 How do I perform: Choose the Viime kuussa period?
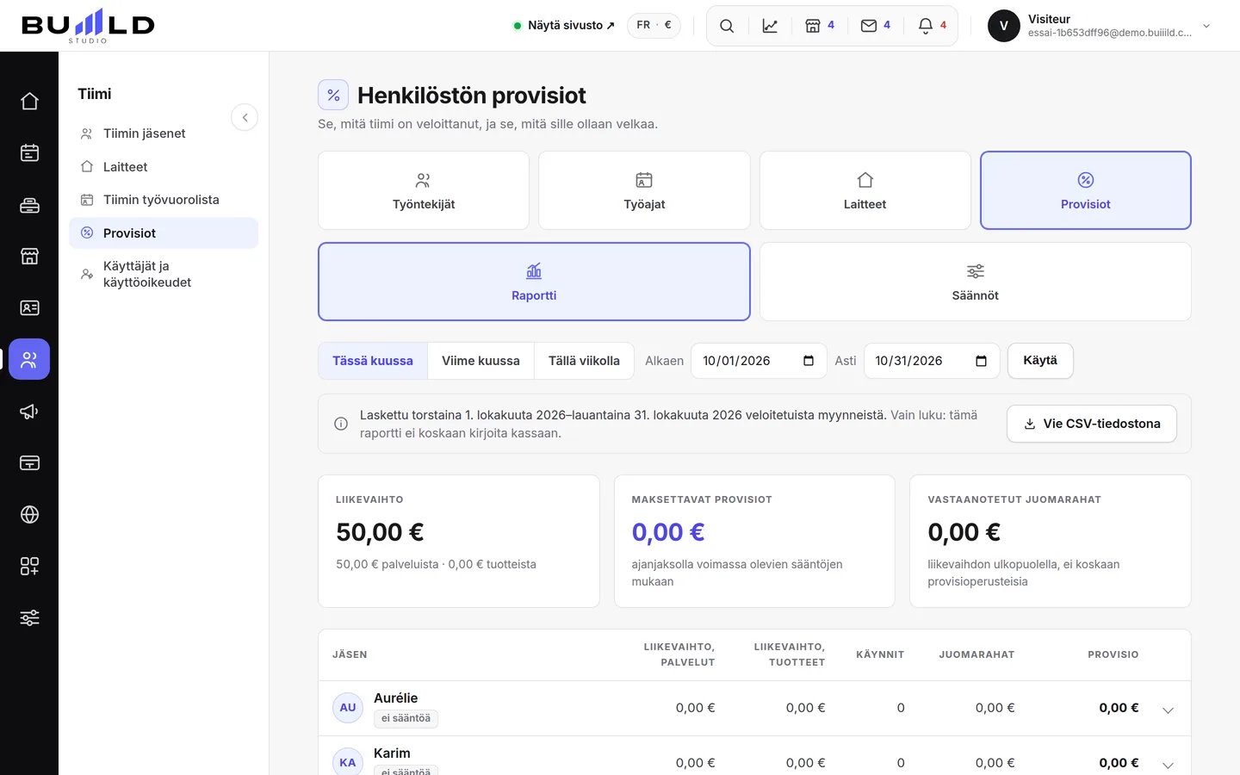click(480, 361)
